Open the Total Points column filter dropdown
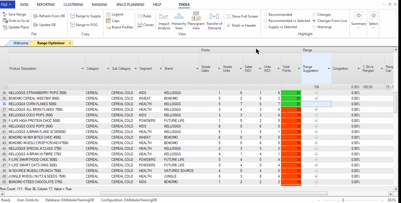 (x=299, y=69)
